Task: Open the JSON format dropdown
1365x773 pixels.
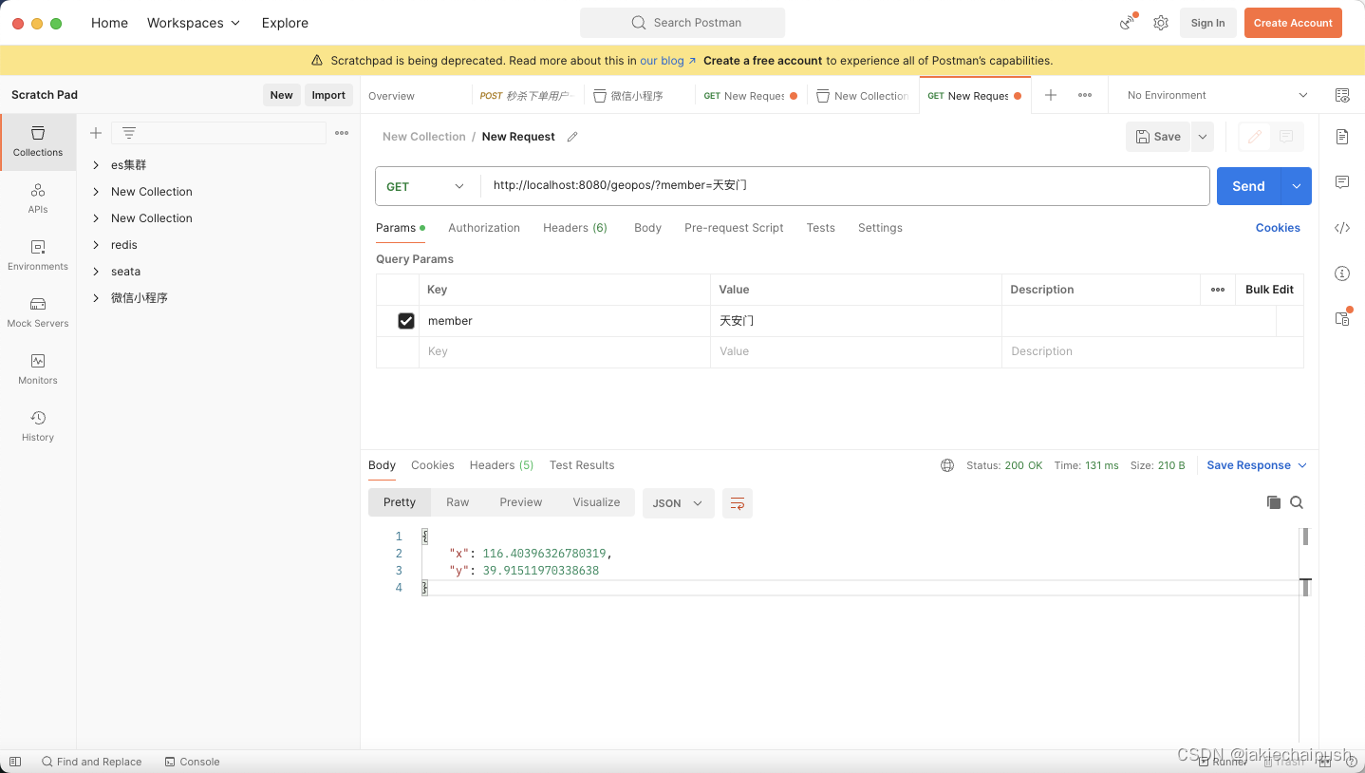Action: point(679,503)
